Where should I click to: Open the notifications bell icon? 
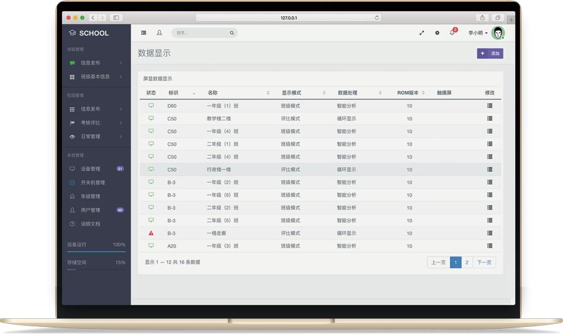point(452,33)
